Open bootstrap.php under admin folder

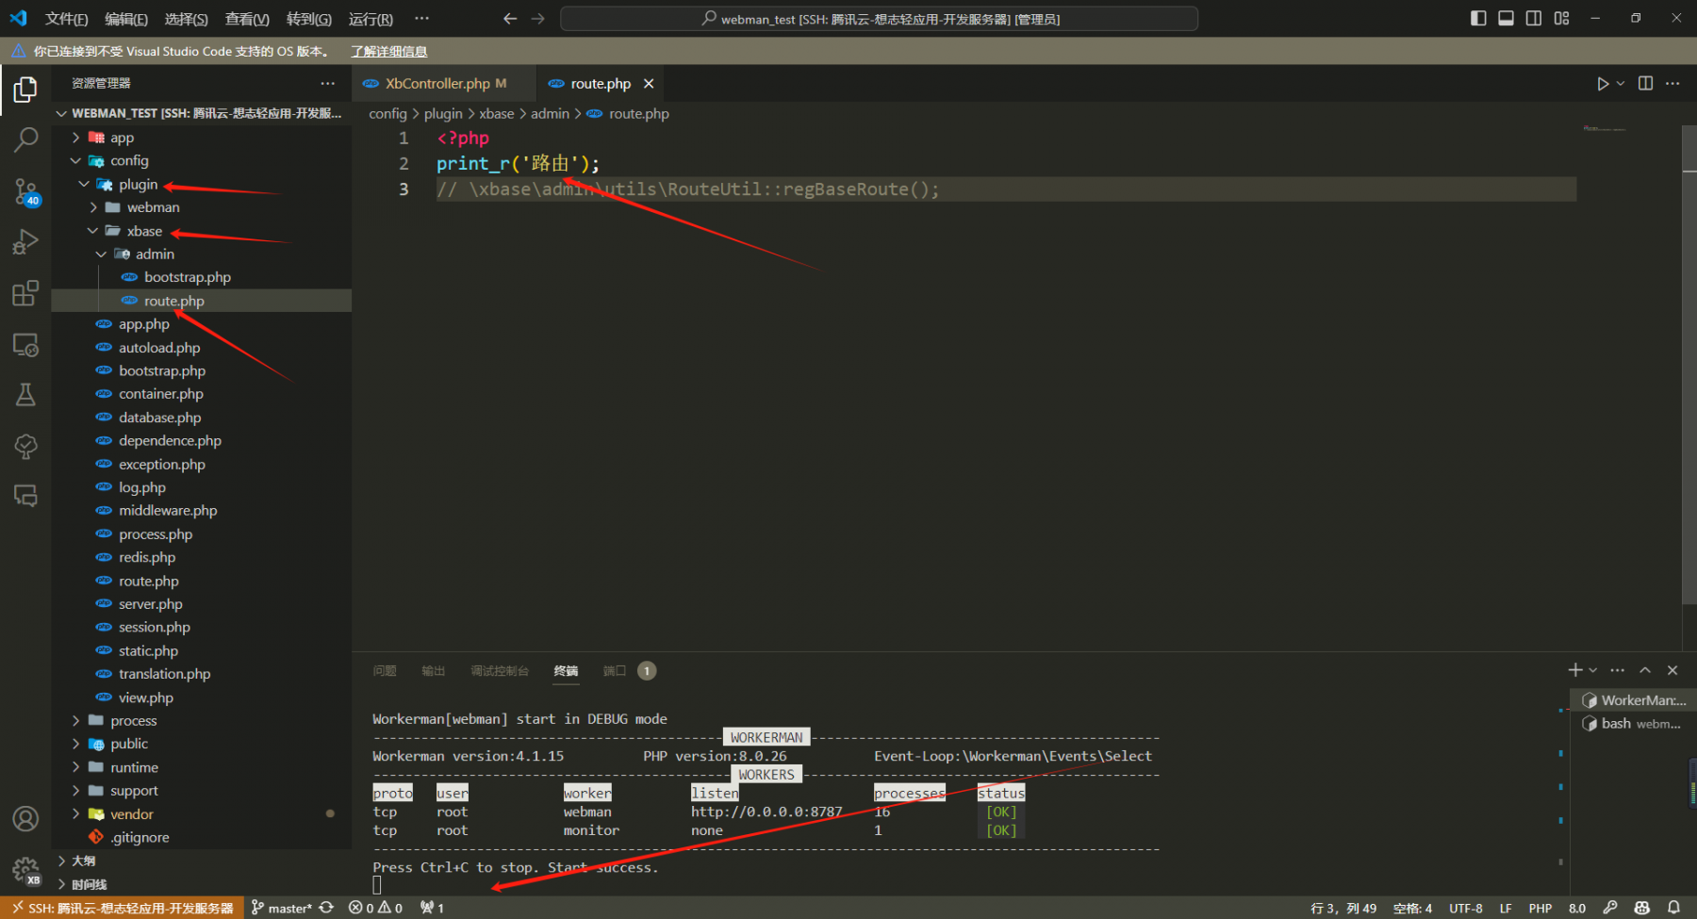coord(188,277)
